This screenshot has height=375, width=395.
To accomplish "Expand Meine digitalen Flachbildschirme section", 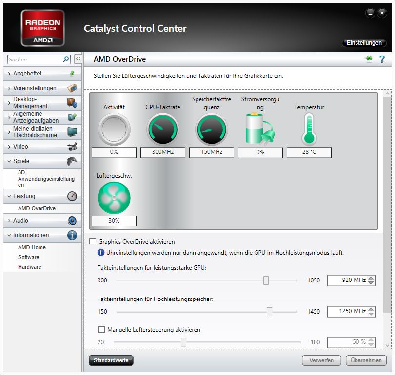I will (x=9, y=132).
